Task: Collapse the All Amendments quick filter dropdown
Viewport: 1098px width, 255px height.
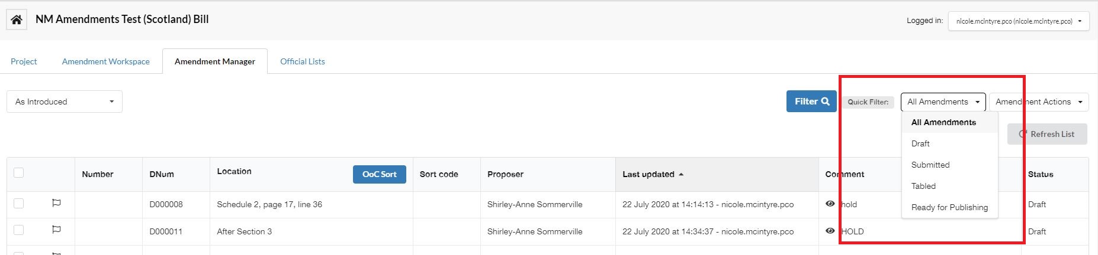Action: coord(943,102)
